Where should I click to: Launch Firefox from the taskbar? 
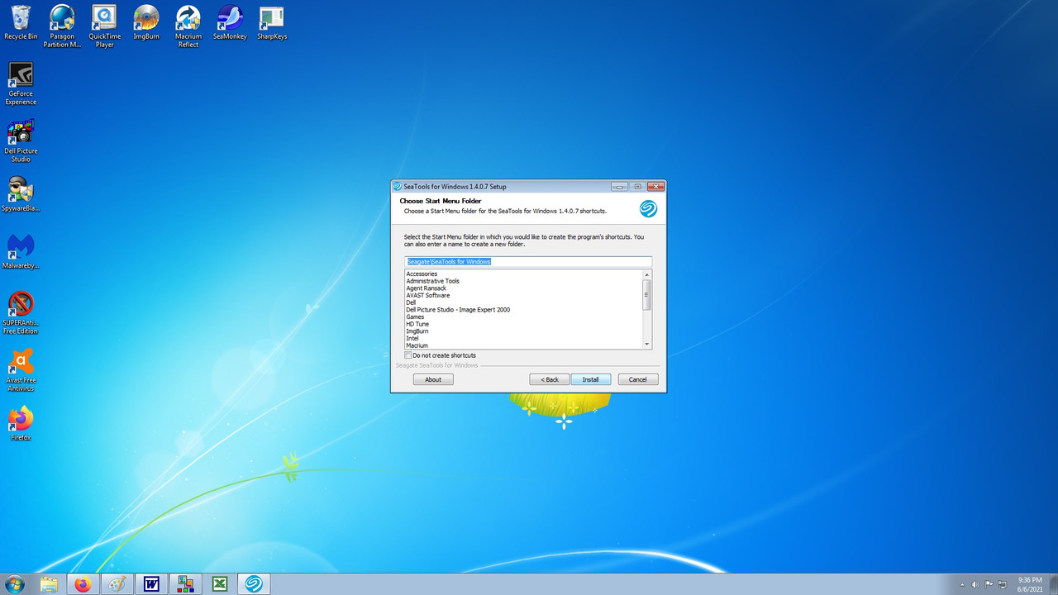click(83, 584)
